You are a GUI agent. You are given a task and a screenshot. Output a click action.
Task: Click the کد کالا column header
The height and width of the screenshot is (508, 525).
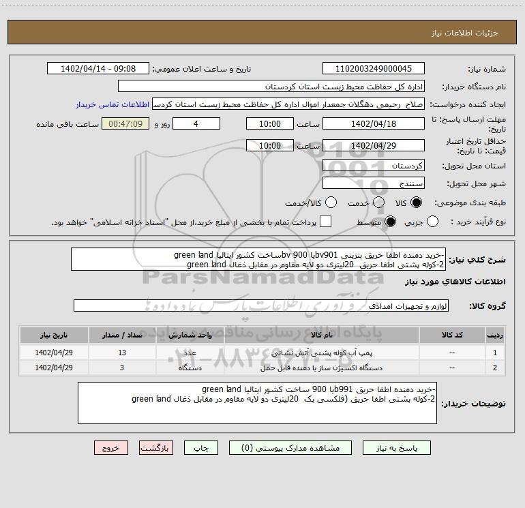click(452, 335)
